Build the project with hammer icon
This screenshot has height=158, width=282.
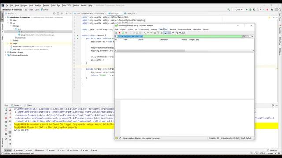click(228, 10)
